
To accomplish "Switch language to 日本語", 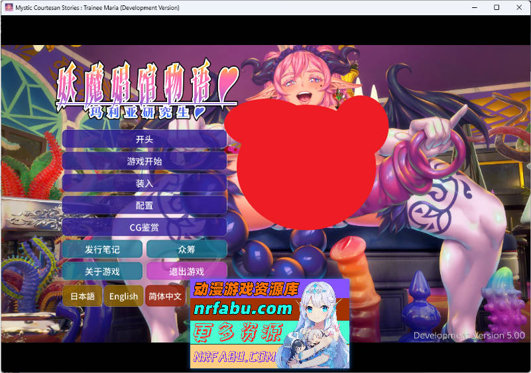I will (x=82, y=296).
